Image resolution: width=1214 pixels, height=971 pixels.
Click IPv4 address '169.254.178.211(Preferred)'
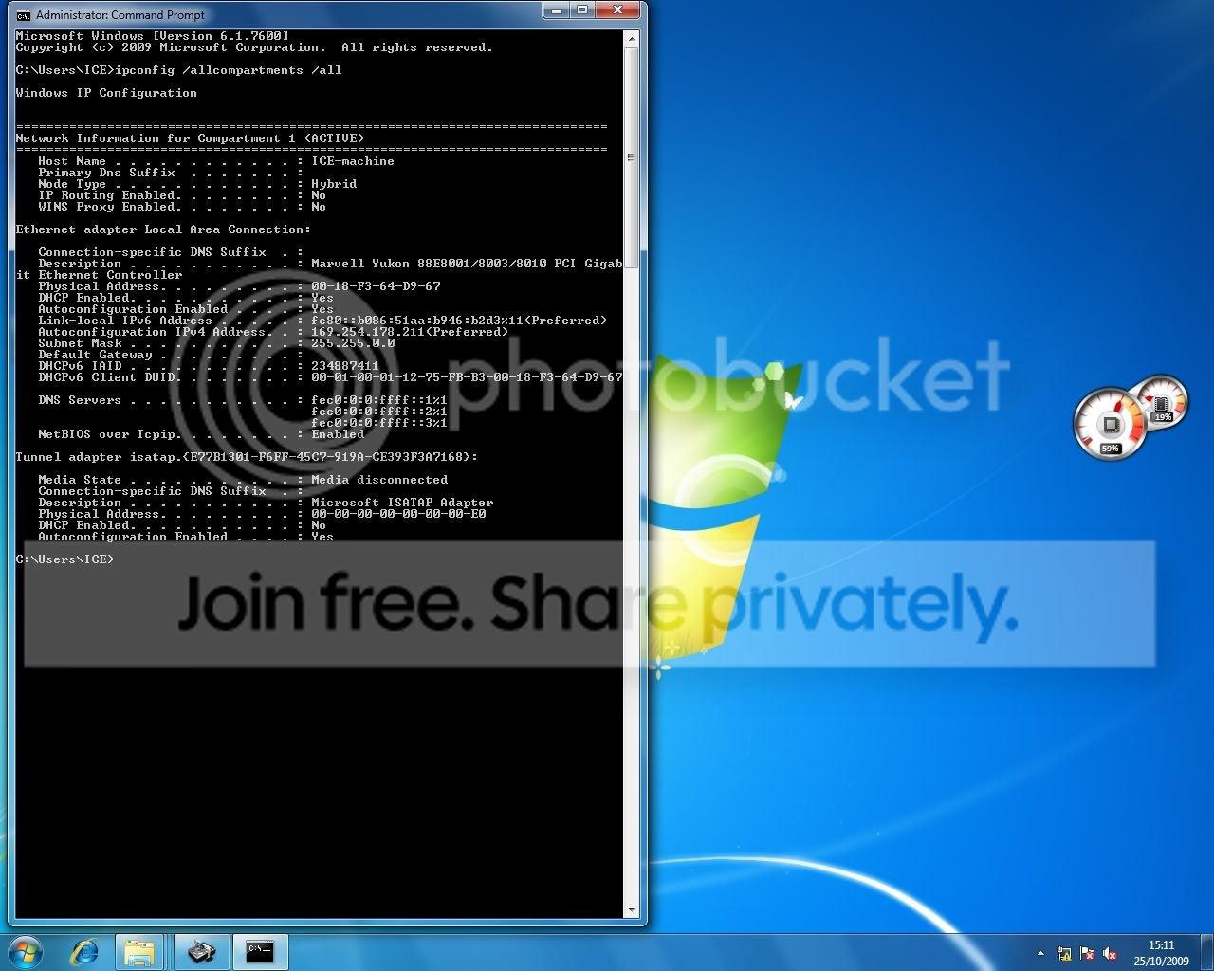pyautogui.click(x=410, y=332)
